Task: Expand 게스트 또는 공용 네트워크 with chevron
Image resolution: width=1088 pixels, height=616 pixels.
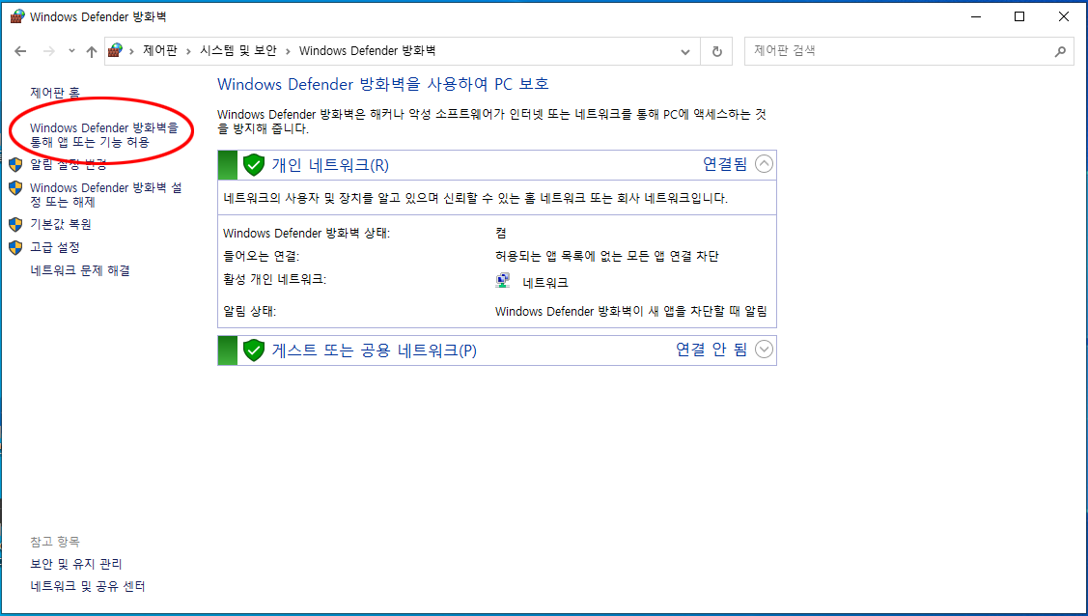Action: 764,349
